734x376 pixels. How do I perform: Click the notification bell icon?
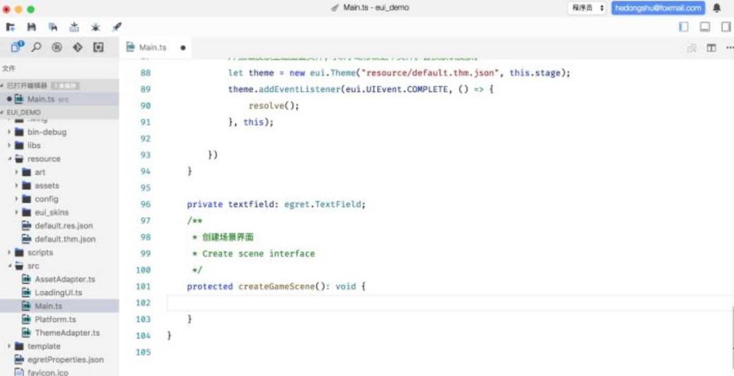[717, 8]
